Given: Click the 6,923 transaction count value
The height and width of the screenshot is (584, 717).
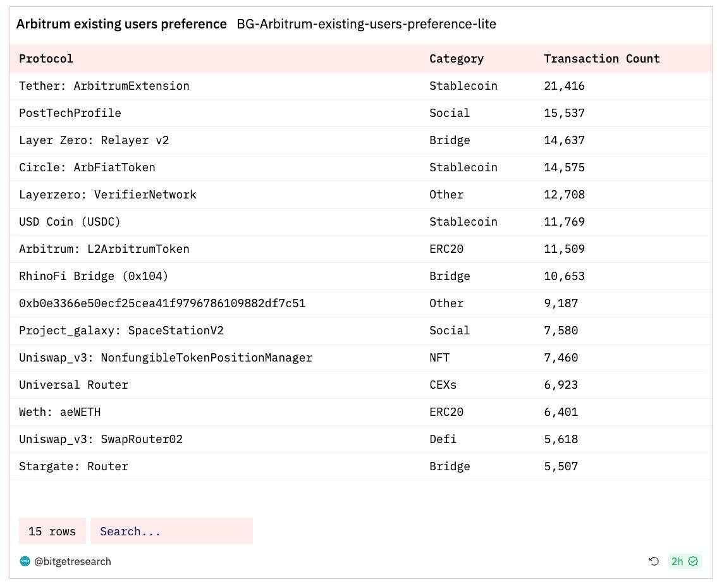Looking at the screenshot, I should click(561, 385).
